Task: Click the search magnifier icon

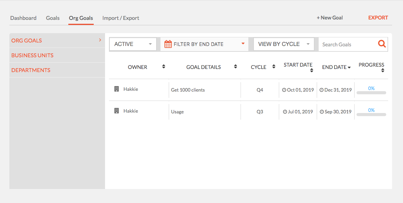Action: [x=382, y=44]
